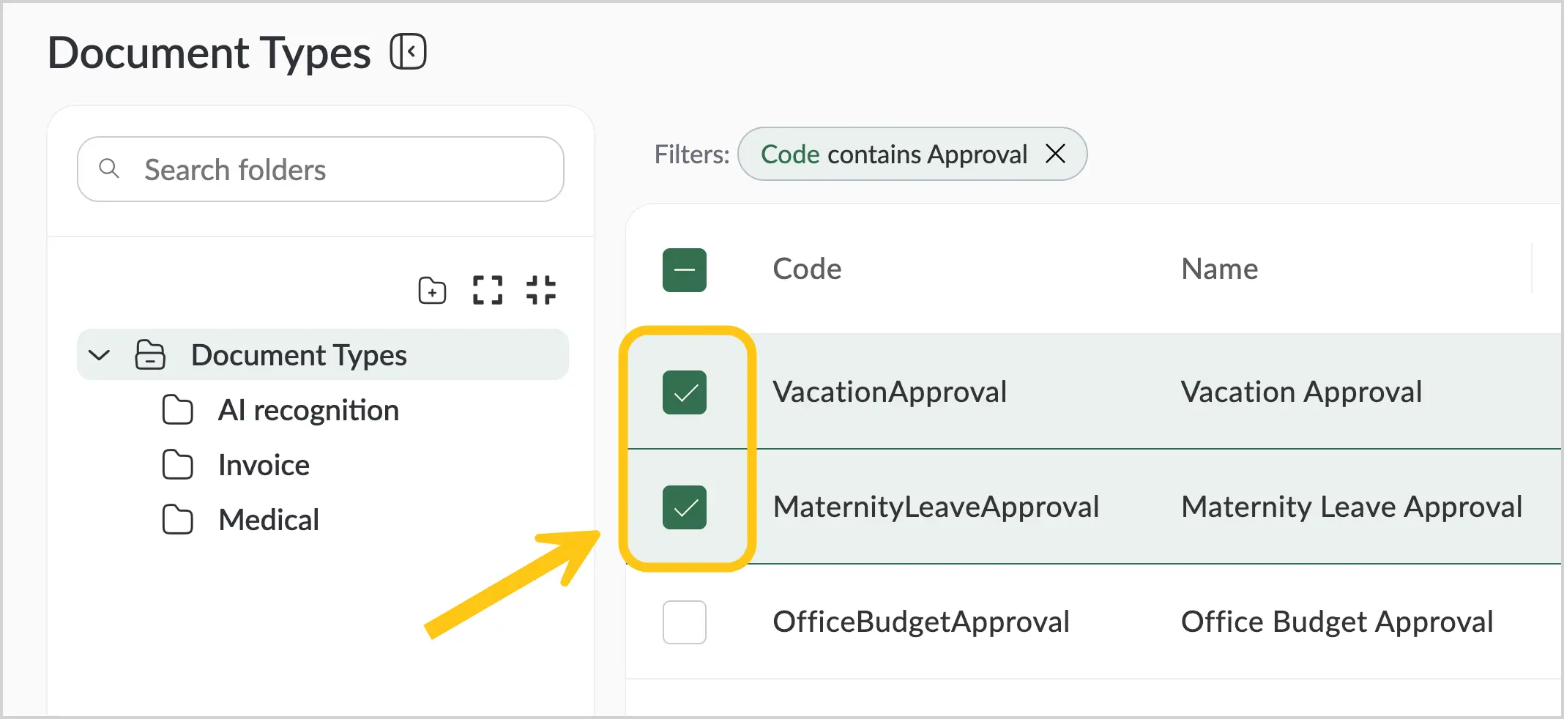Remove the Code contains Approval filter

coord(1055,154)
